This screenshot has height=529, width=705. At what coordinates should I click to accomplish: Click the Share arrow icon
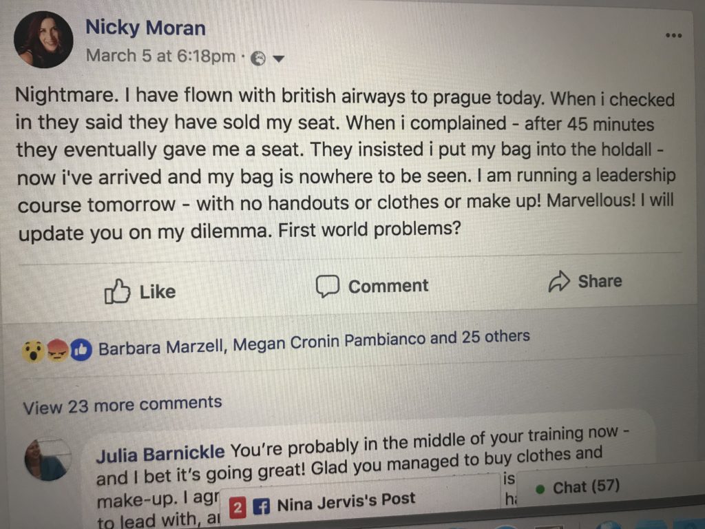click(x=559, y=282)
